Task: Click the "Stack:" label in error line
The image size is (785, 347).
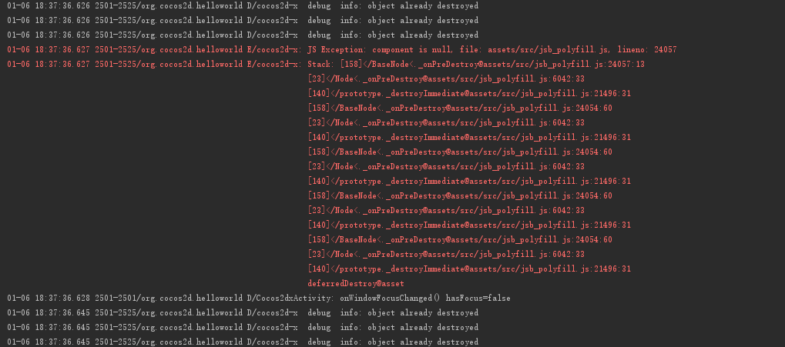Action: (x=320, y=64)
